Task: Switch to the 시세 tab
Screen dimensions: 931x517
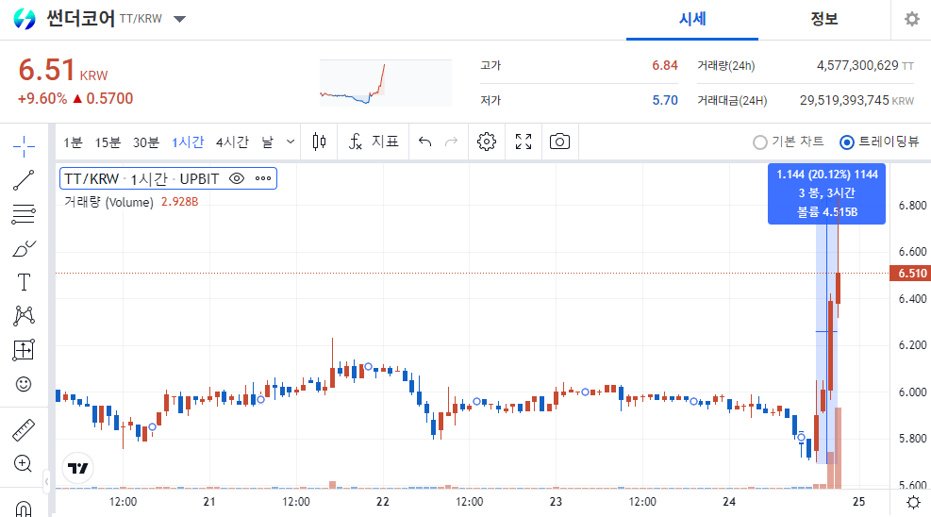Action: point(692,20)
